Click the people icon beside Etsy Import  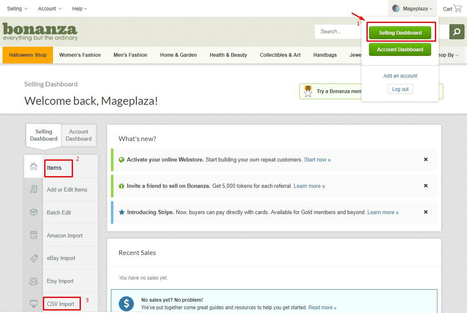click(x=34, y=281)
